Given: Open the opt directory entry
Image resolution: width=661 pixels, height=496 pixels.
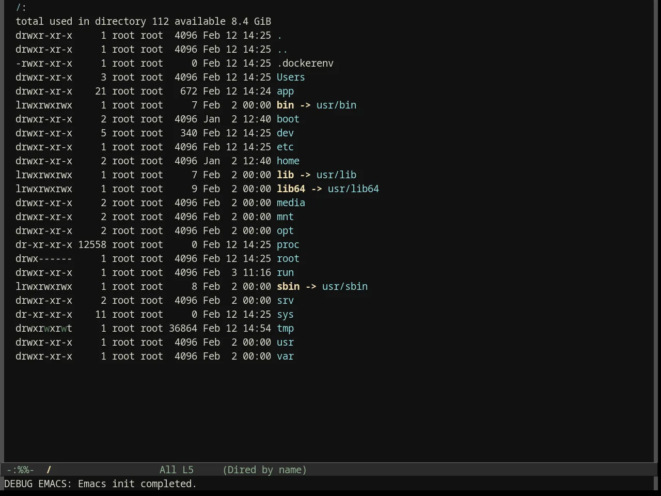Looking at the screenshot, I should click(x=285, y=230).
